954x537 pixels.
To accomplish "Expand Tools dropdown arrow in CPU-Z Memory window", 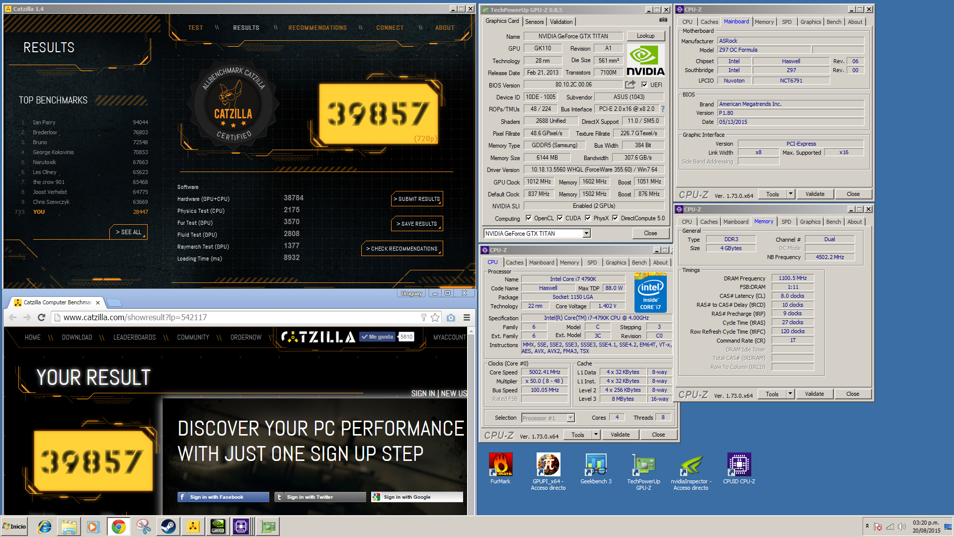I will point(790,394).
